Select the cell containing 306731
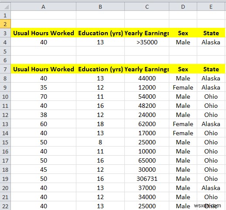 pos(147,179)
